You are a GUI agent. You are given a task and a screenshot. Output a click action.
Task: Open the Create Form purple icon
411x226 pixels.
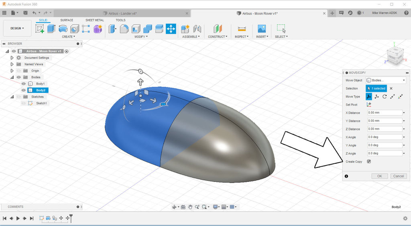98,29
